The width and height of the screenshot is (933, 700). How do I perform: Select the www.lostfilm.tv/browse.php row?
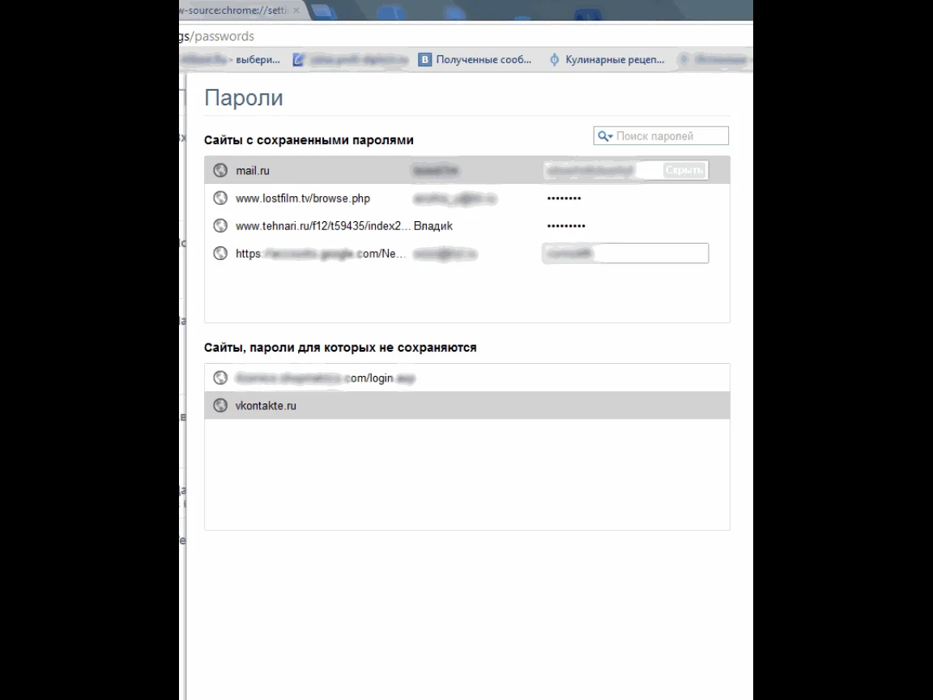(467, 198)
